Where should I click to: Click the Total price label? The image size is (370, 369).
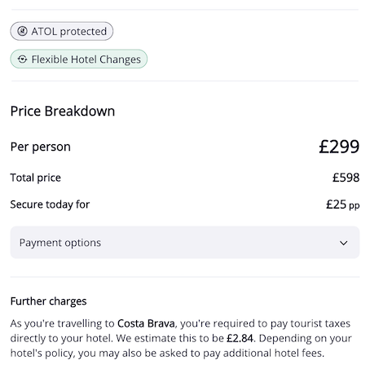tap(36, 178)
